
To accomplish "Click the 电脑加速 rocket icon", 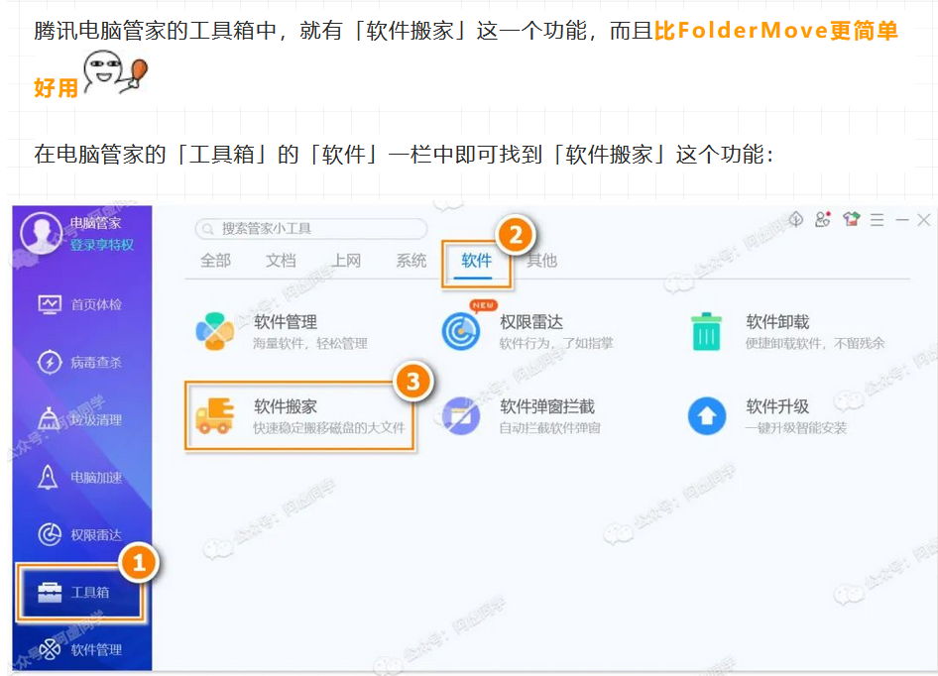I will (48, 477).
